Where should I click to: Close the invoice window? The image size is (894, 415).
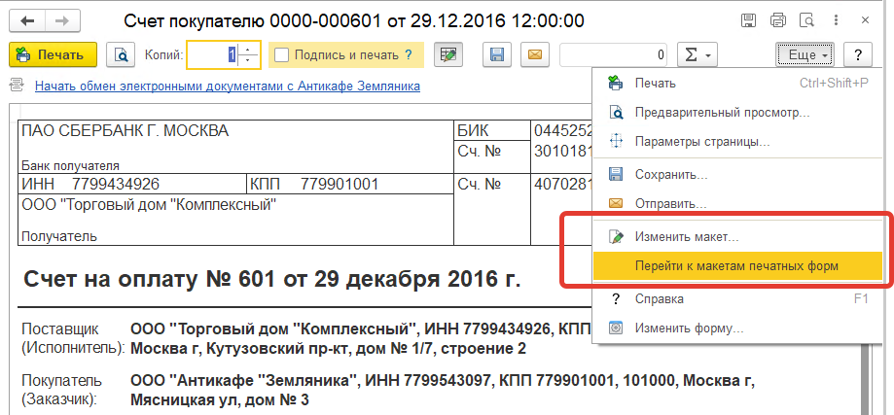click(x=865, y=21)
